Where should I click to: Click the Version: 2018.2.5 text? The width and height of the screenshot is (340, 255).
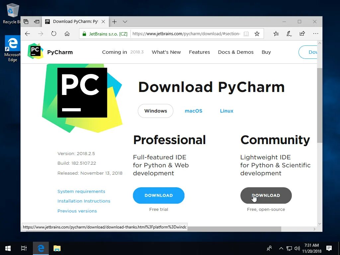click(x=76, y=153)
